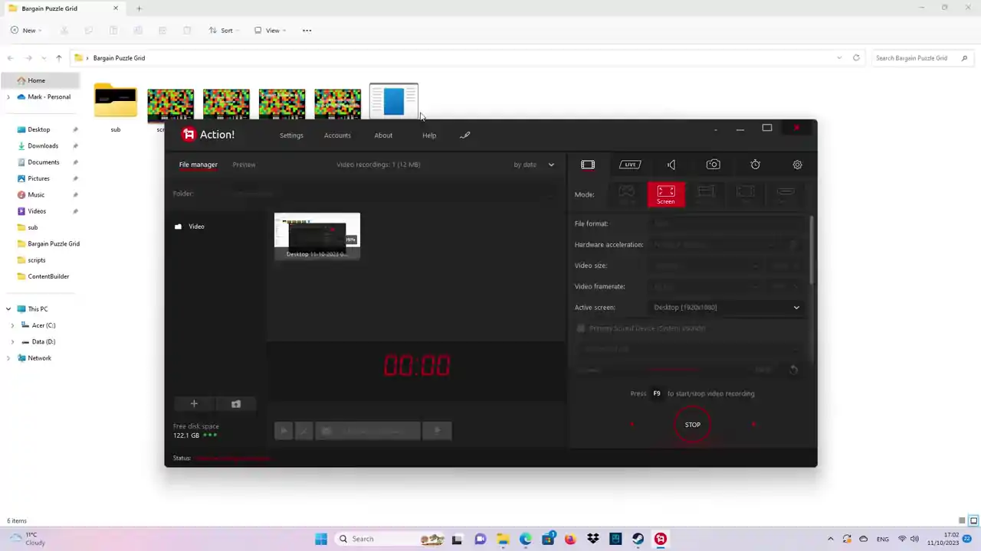The image size is (981, 551).
Task: Switch to the Preview tab
Action: (244, 165)
